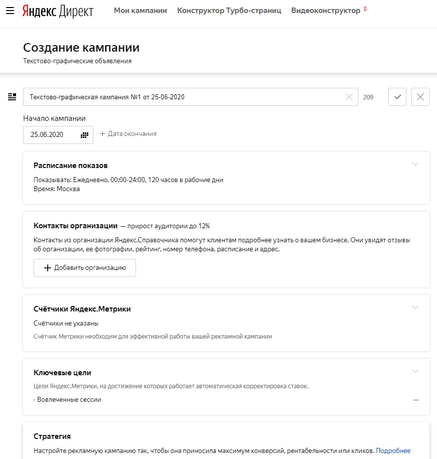
Task: Open the calendar icon in start date
Action: coord(84,134)
